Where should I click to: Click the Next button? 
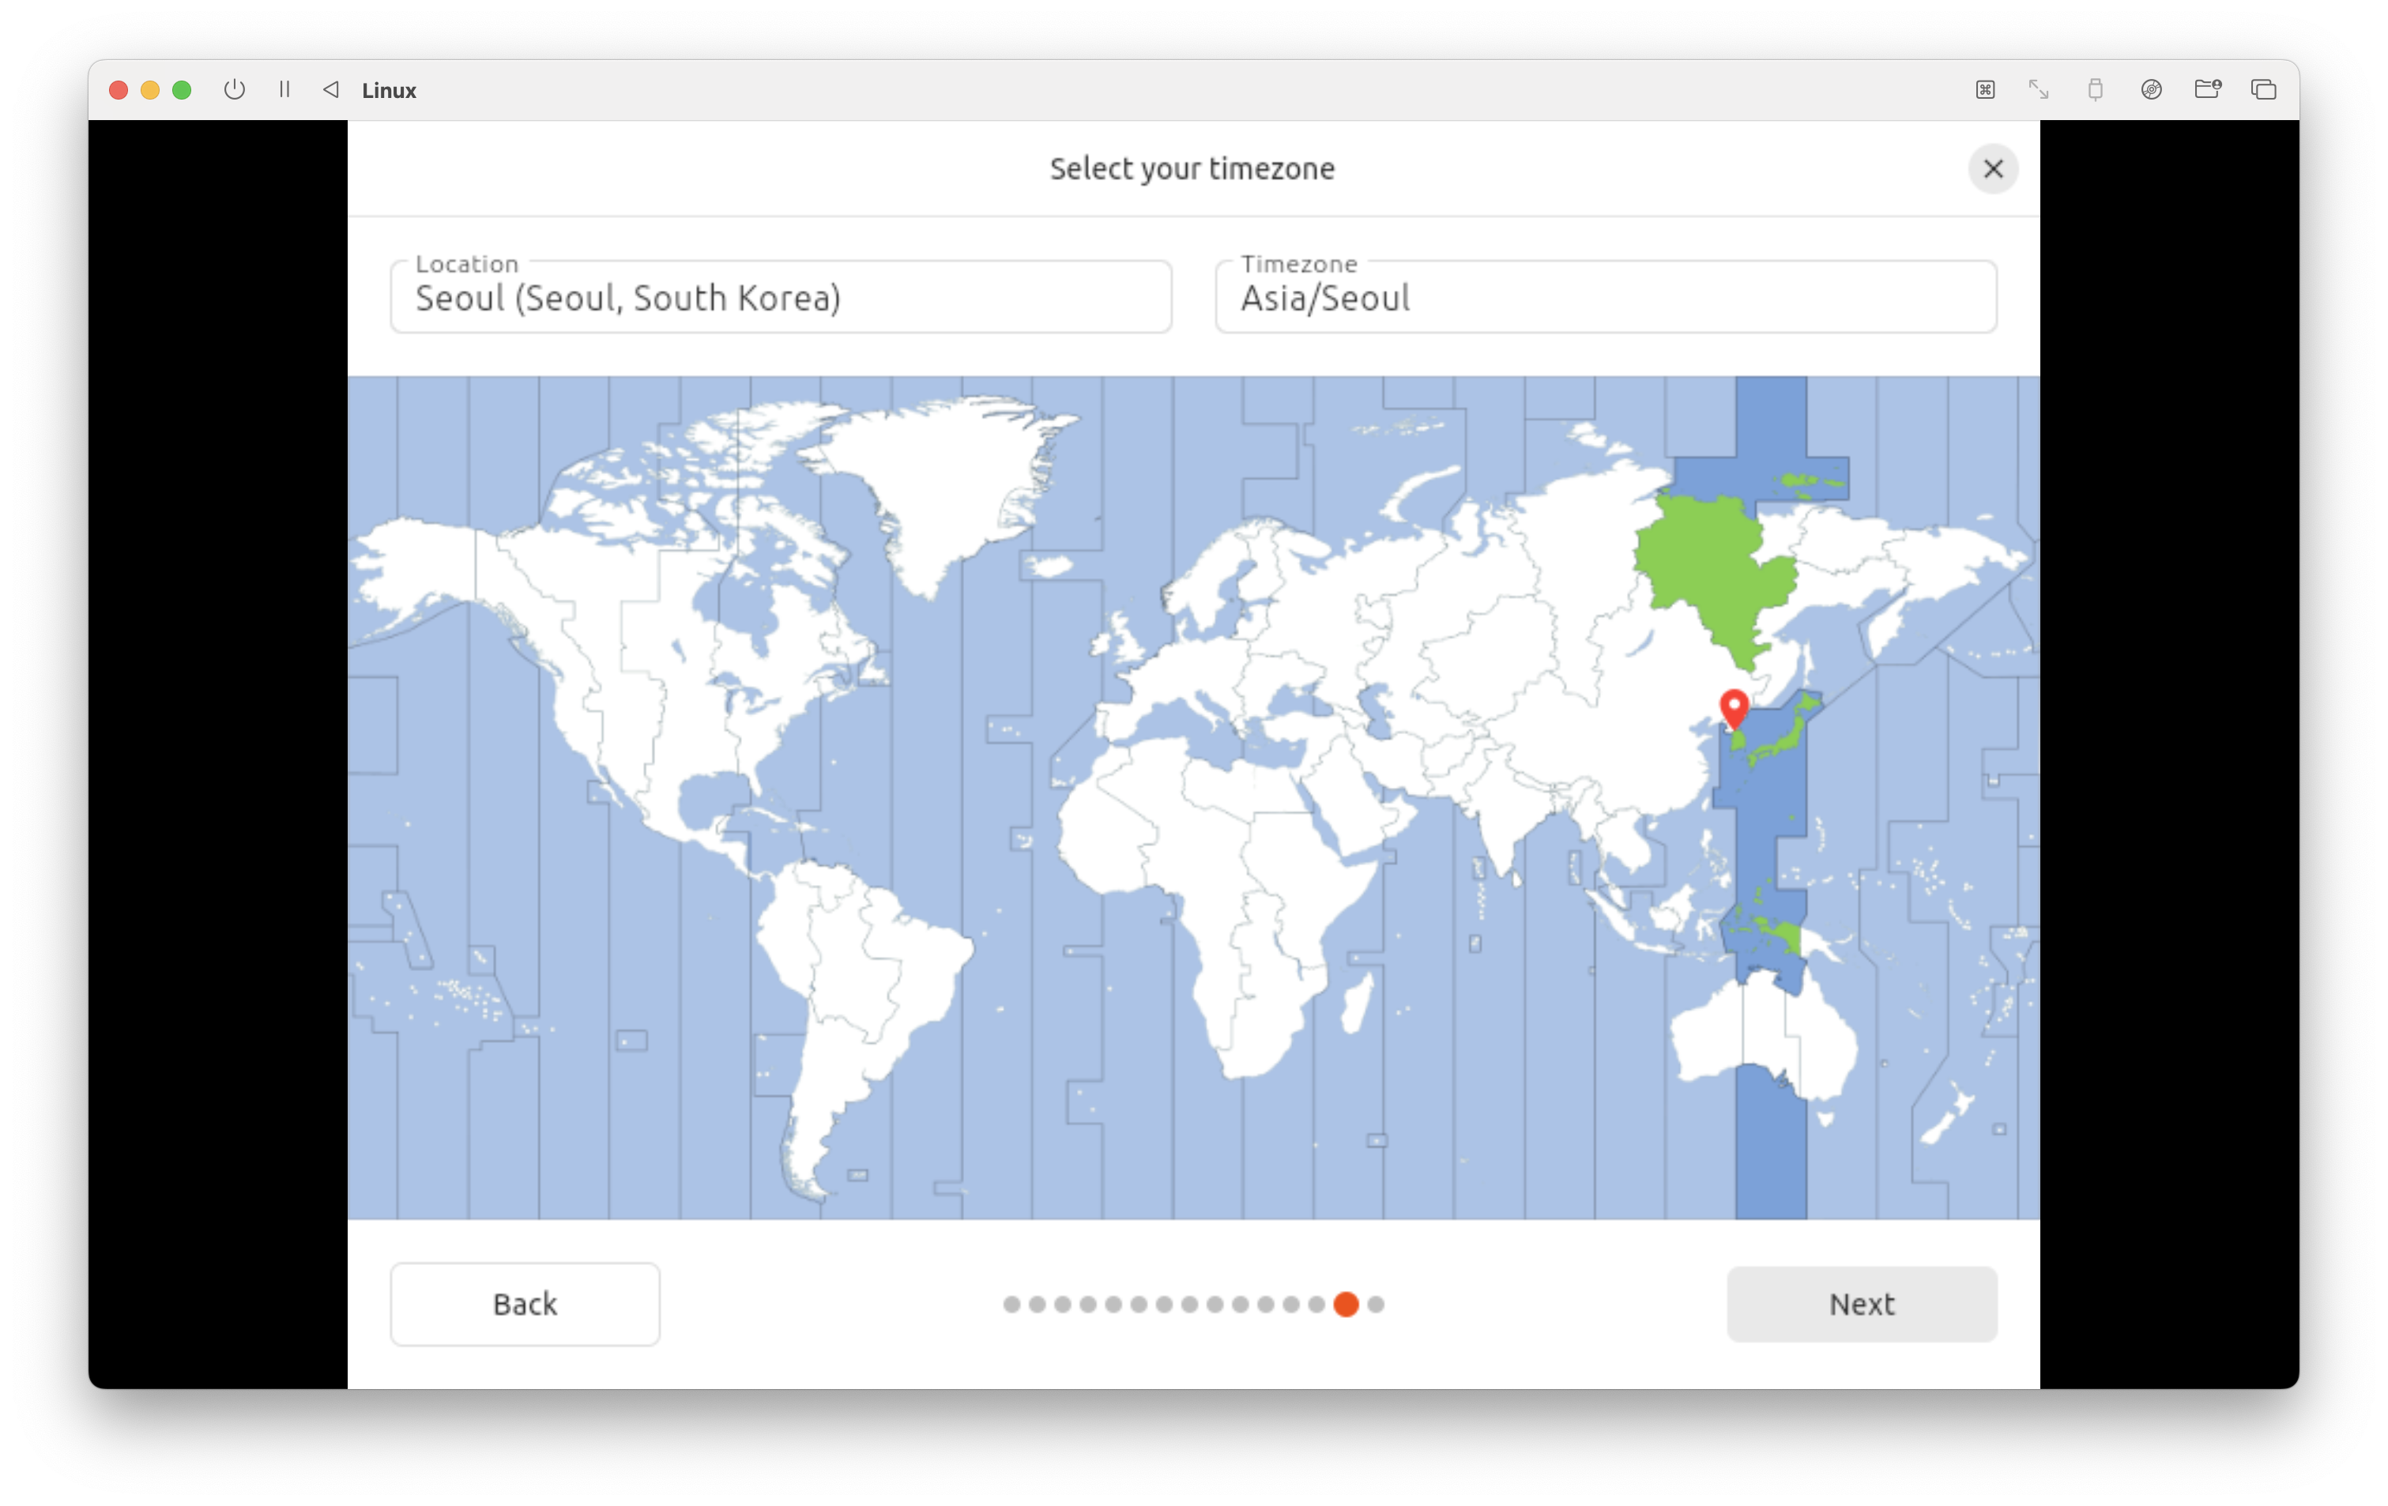coord(1862,1304)
